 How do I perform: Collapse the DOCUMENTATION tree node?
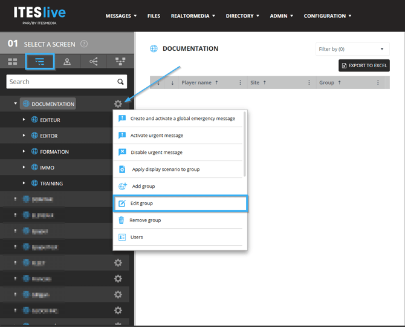click(x=16, y=104)
